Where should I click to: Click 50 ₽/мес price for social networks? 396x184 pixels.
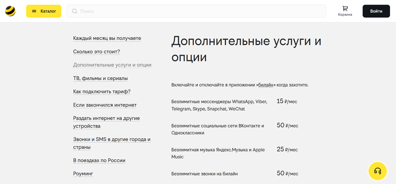coord(287,125)
